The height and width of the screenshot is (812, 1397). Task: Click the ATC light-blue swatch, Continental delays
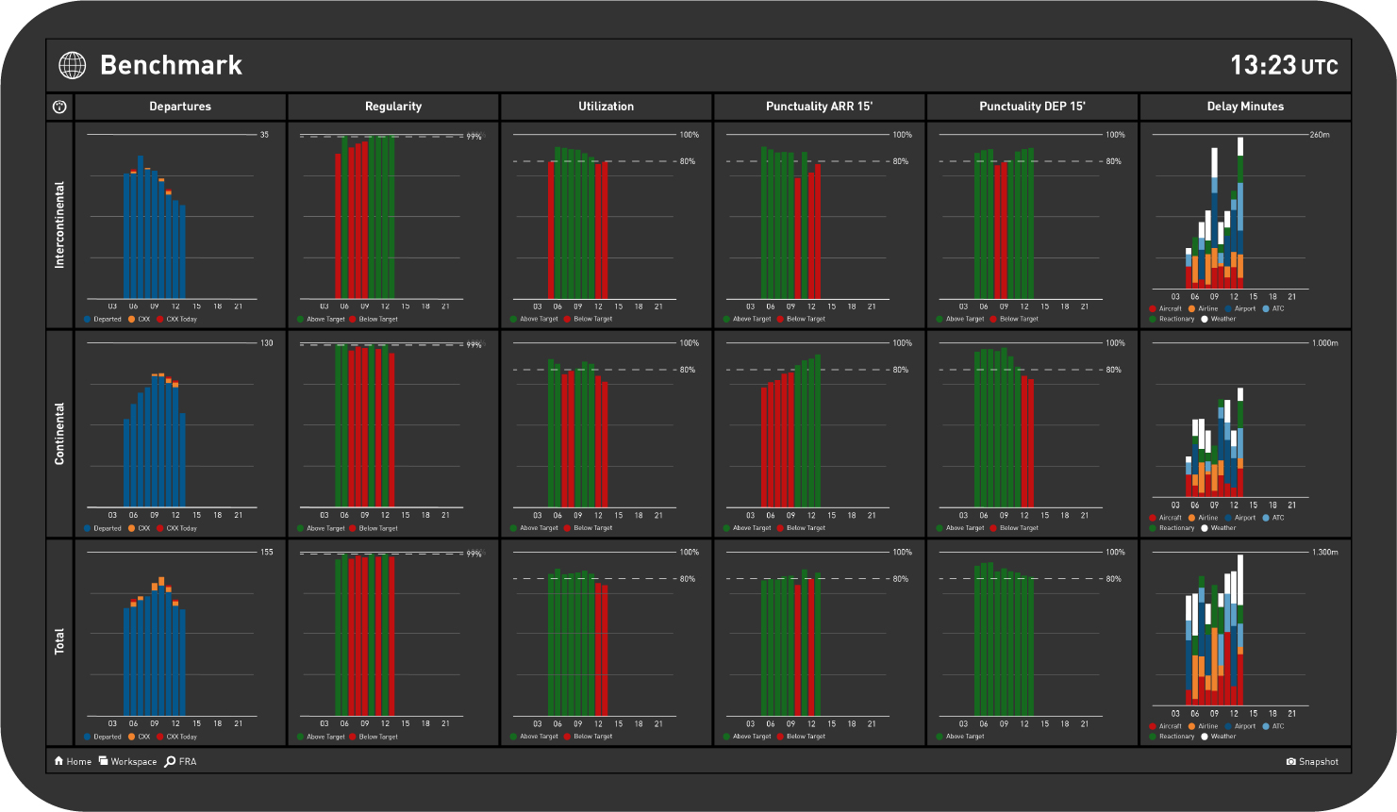tap(1266, 518)
